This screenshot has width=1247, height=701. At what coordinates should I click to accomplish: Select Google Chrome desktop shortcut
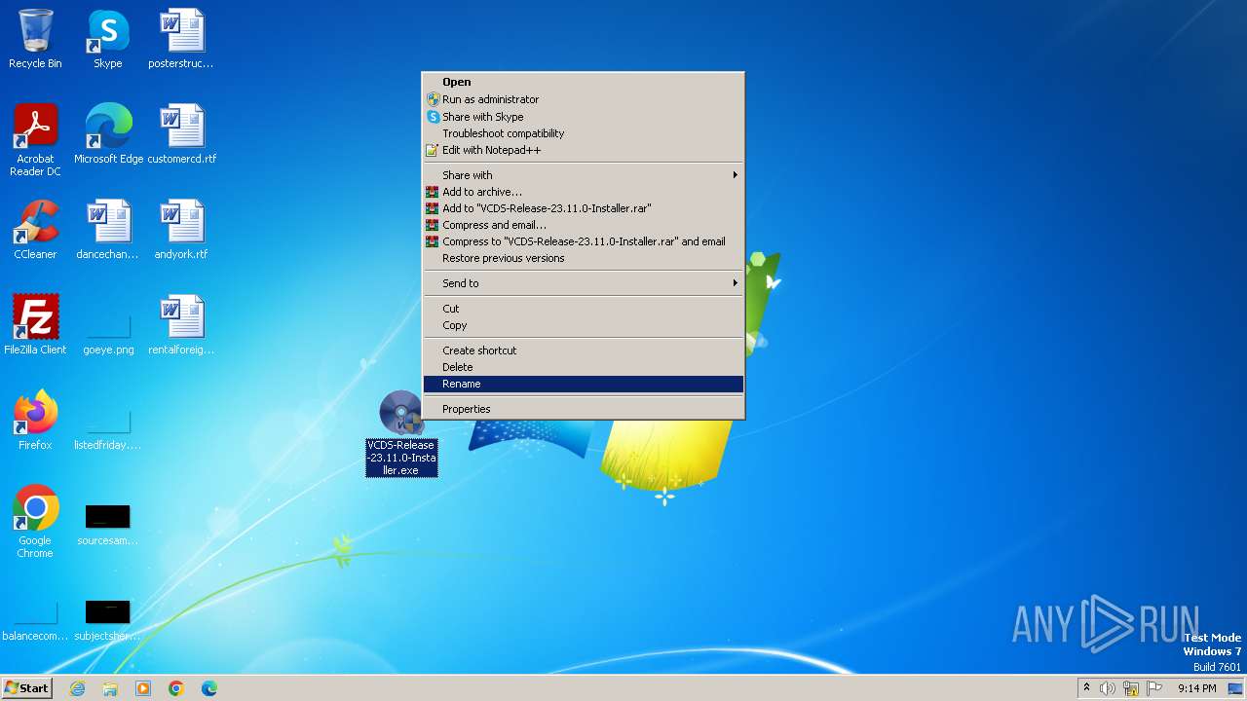click(35, 522)
